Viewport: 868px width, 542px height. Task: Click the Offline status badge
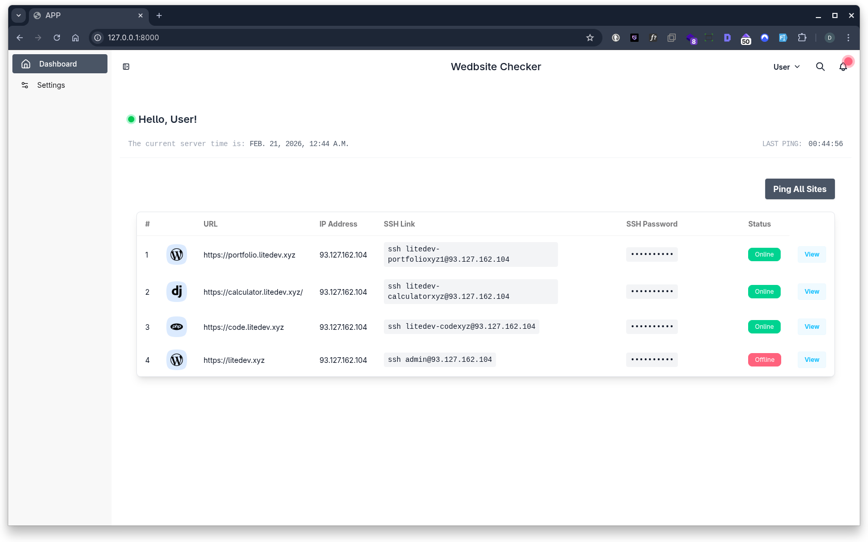(x=764, y=360)
